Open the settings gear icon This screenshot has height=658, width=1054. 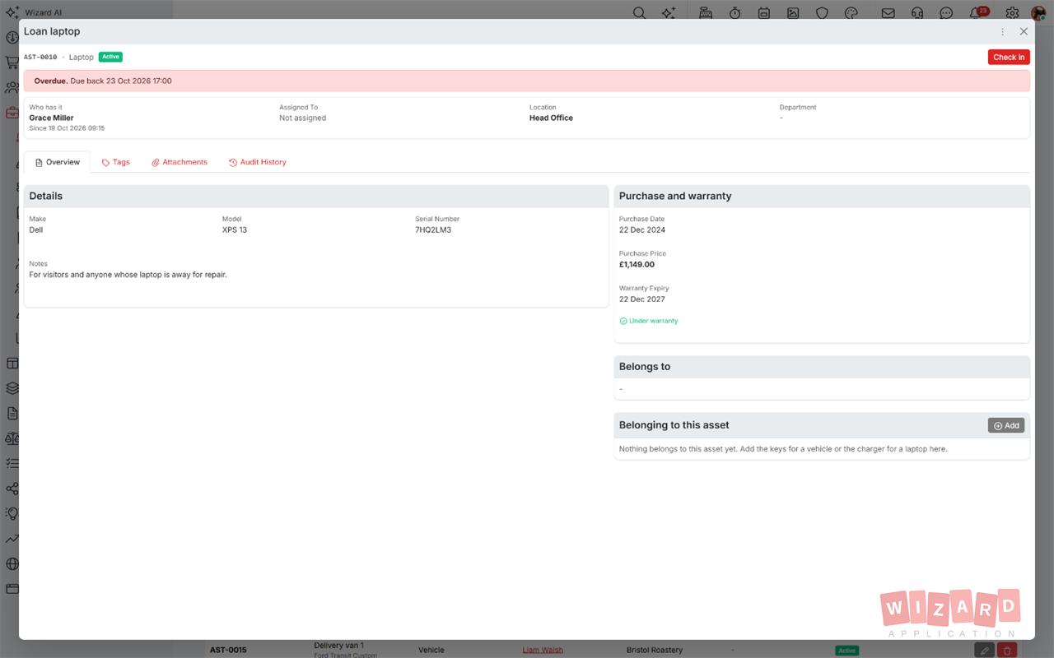(x=1012, y=13)
